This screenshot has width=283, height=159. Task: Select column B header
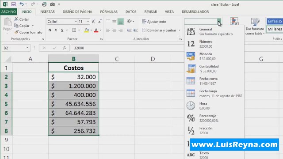tap(74, 59)
